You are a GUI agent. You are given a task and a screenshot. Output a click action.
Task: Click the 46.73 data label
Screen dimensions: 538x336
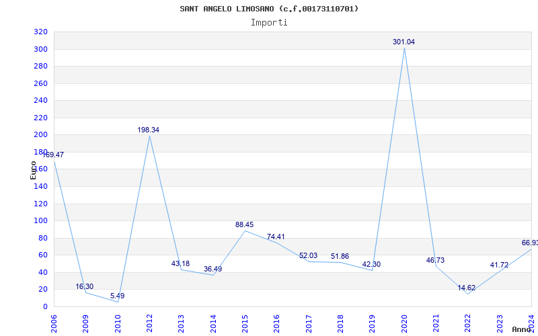click(x=435, y=260)
